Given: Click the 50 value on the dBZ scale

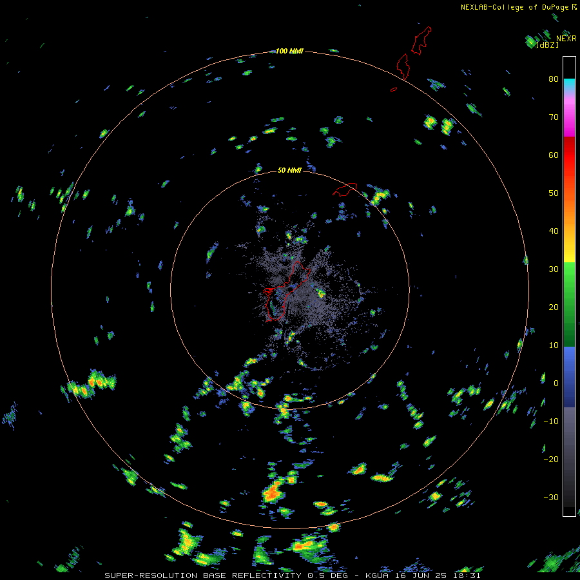Looking at the screenshot, I should pyautogui.click(x=554, y=193).
